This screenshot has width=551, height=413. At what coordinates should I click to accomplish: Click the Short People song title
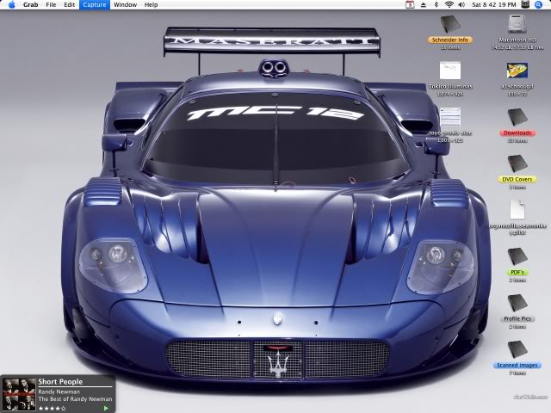click(60, 382)
